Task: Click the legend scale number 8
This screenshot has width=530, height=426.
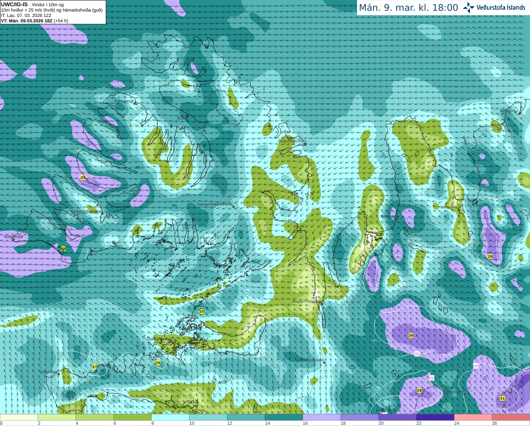Action: click(153, 423)
